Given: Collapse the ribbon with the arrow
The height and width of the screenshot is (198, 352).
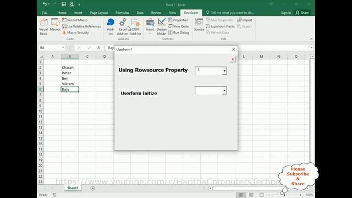Looking at the screenshot, I should point(311,39).
